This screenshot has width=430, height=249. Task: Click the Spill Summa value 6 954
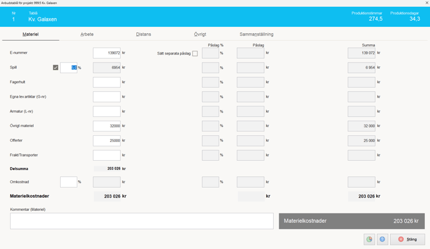click(x=361, y=68)
